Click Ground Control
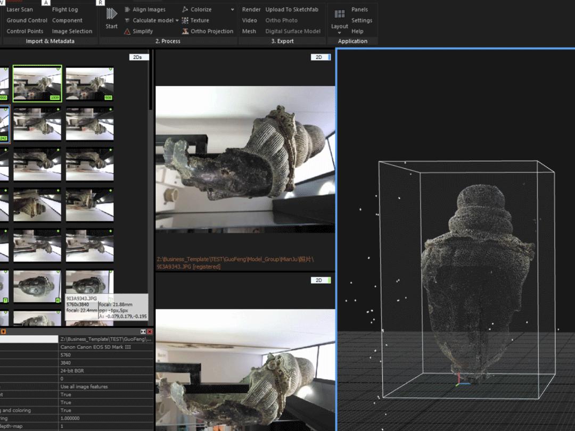The image size is (575, 431). pyautogui.click(x=27, y=21)
